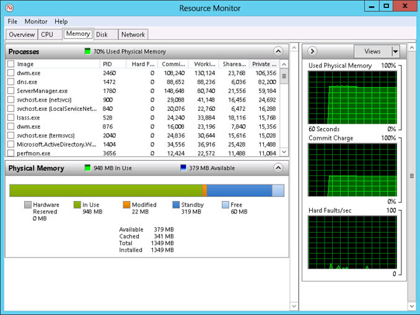Click the main pane scroll-down arrow
This screenshot has width=420, height=315.
(x=294, y=306)
